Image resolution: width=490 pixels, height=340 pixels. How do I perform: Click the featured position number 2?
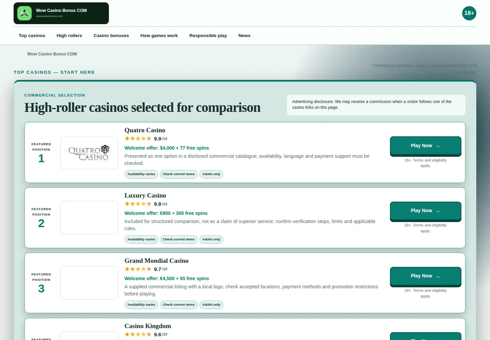click(41, 223)
